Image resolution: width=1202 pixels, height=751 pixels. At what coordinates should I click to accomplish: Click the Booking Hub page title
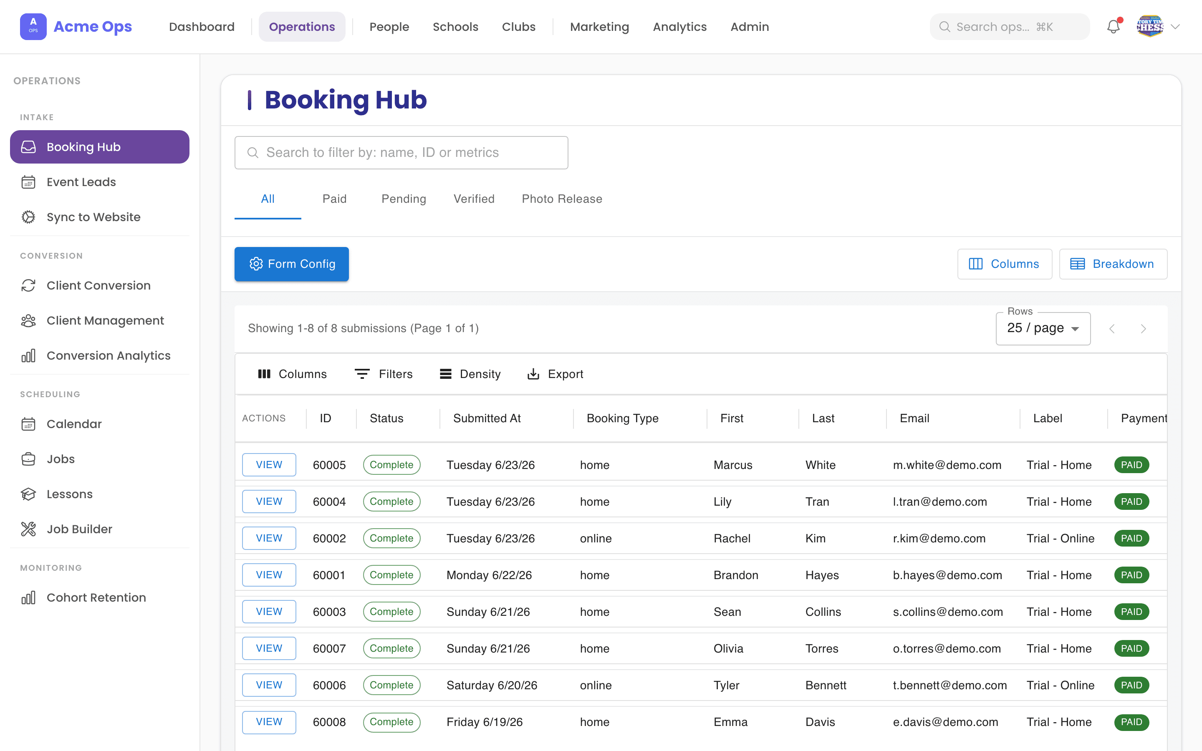(346, 100)
